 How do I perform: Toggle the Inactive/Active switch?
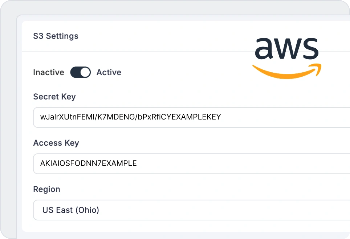pyautogui.click(x=80, y=72)
